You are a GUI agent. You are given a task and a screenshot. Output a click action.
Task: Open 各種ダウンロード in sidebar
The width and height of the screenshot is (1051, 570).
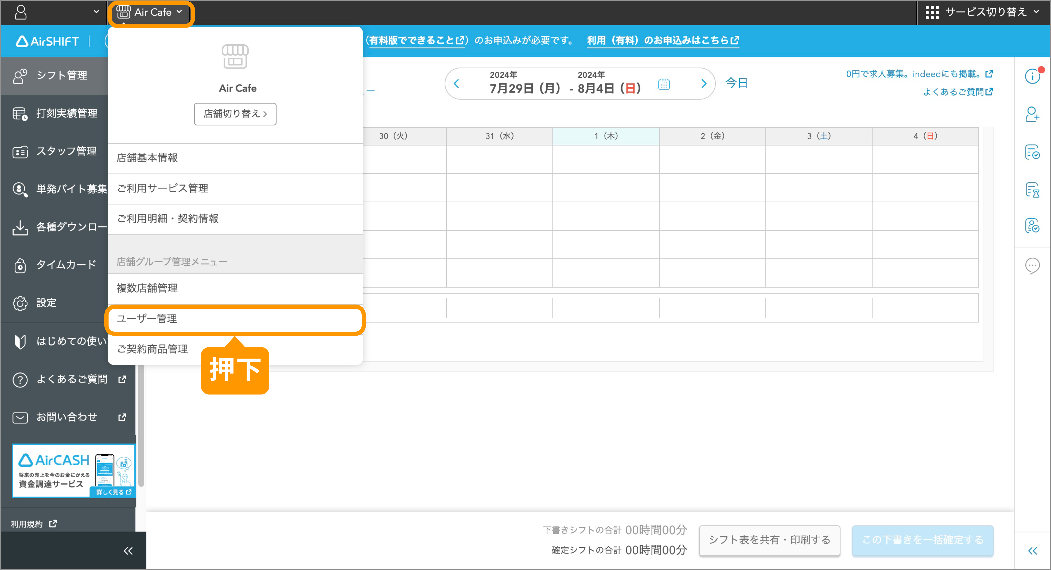tap(54, 227)
